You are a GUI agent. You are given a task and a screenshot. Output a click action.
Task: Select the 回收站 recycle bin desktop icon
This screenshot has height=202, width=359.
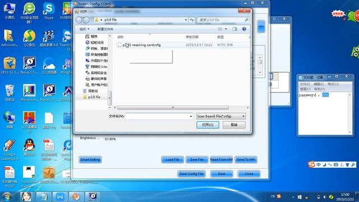point(10,93)
